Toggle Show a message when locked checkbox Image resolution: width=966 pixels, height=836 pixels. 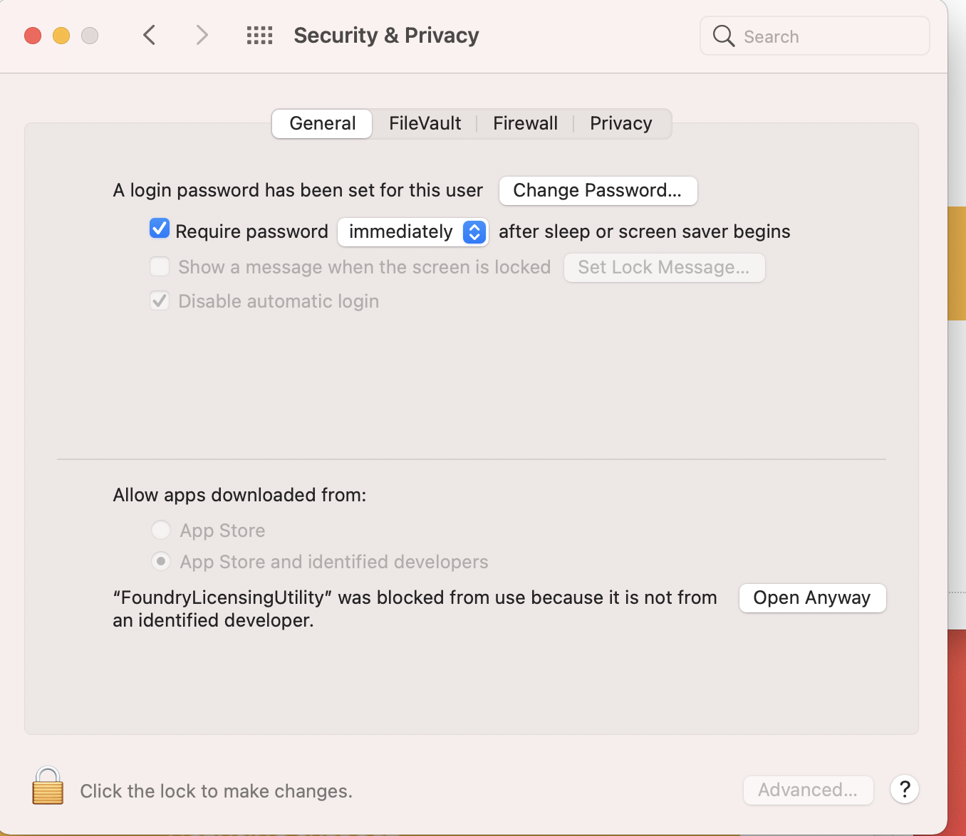tap(160, 266)
